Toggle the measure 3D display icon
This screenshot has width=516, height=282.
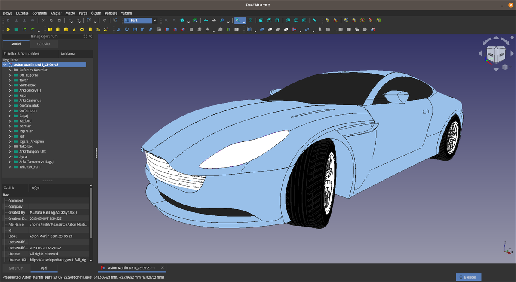click(x=370, y=20)
